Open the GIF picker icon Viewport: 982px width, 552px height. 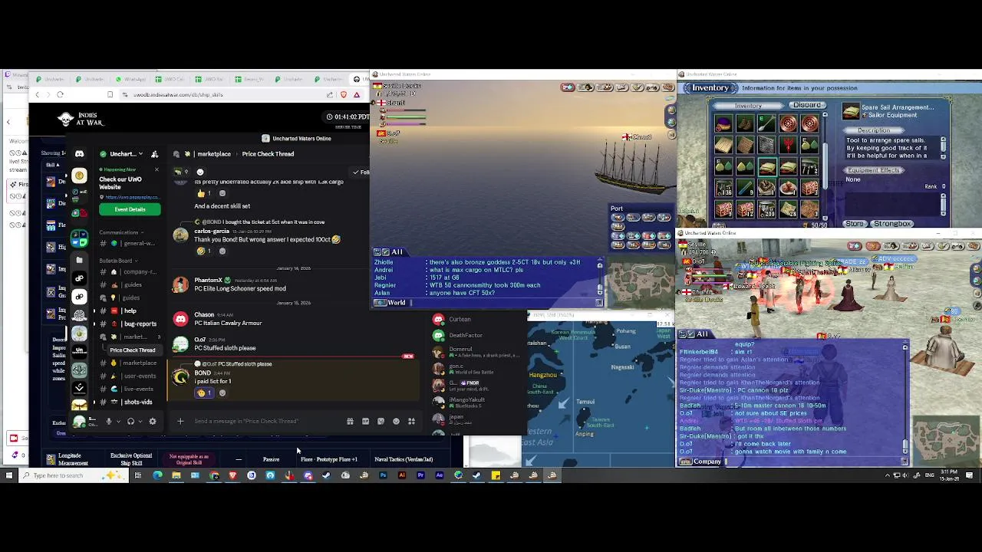pyautogui.click(x=365, y=421)
